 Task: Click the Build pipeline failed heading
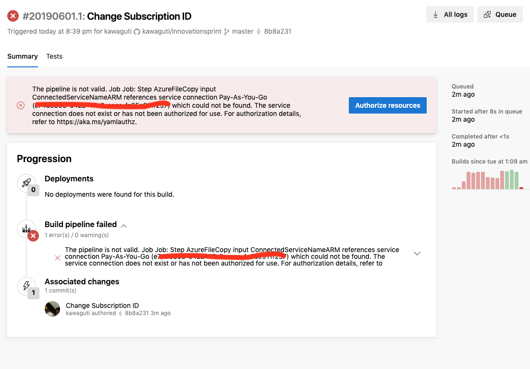[80, 225]
